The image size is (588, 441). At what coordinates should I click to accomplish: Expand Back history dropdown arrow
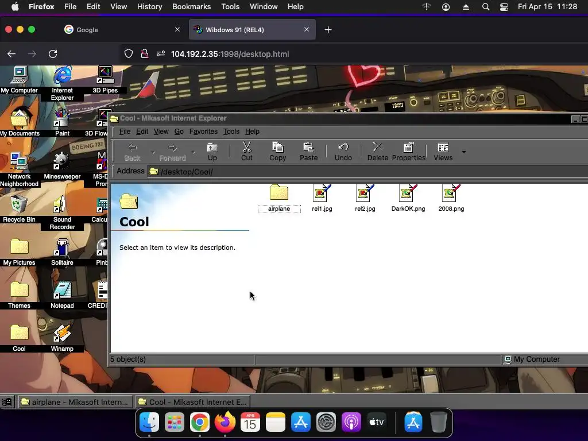[x=153, y=152]
